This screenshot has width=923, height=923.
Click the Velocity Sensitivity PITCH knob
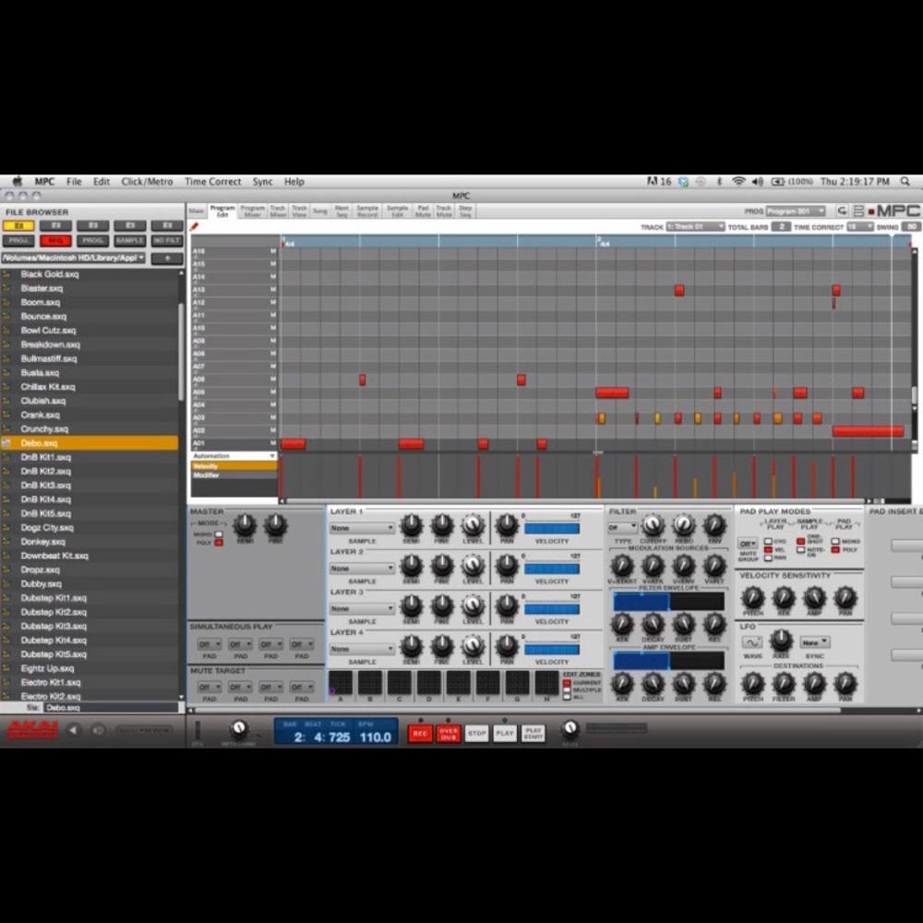pos(753,597)
